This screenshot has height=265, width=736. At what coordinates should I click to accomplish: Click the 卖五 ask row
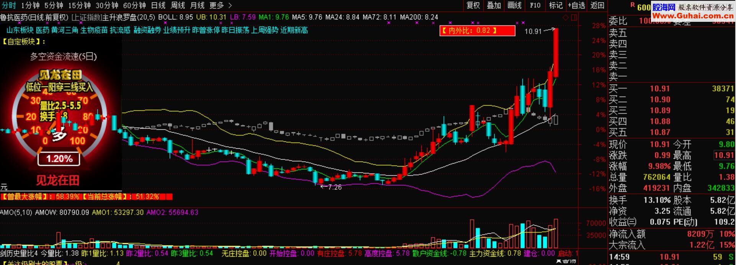coord(672,33)
